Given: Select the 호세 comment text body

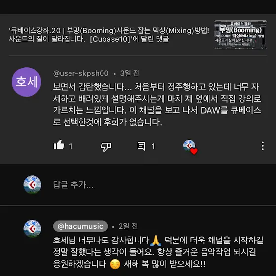Looking at the screenshot, I should tap(157, 104).
